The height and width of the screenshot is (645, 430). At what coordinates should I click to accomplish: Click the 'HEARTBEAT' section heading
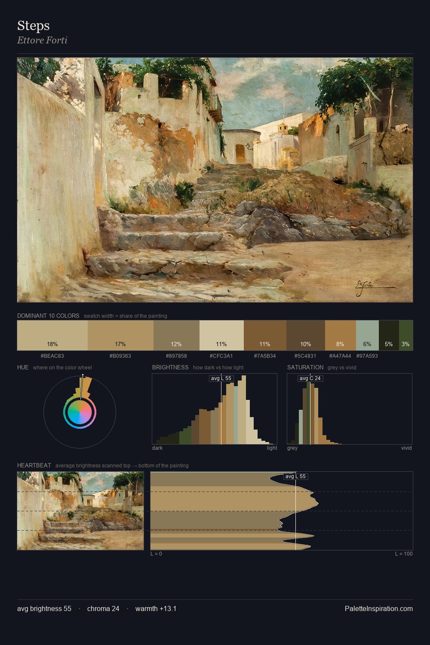(34, 465)
